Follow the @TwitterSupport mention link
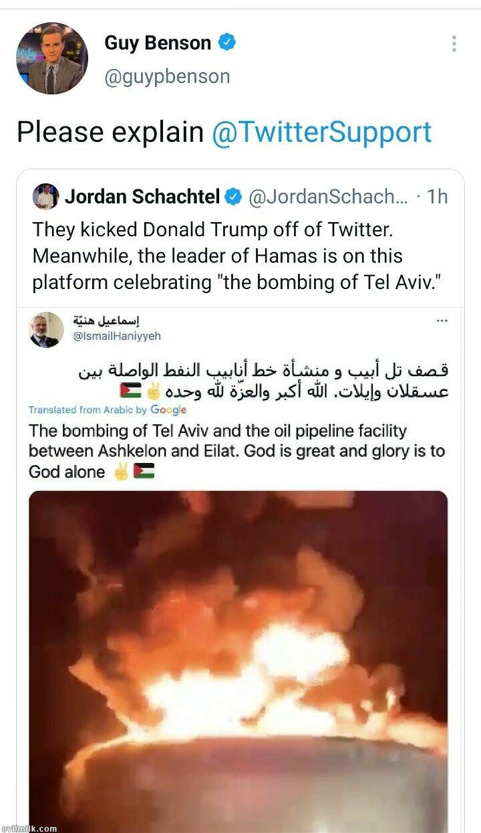The width and height of the screenshot is (481, 833). click(322, 132)
